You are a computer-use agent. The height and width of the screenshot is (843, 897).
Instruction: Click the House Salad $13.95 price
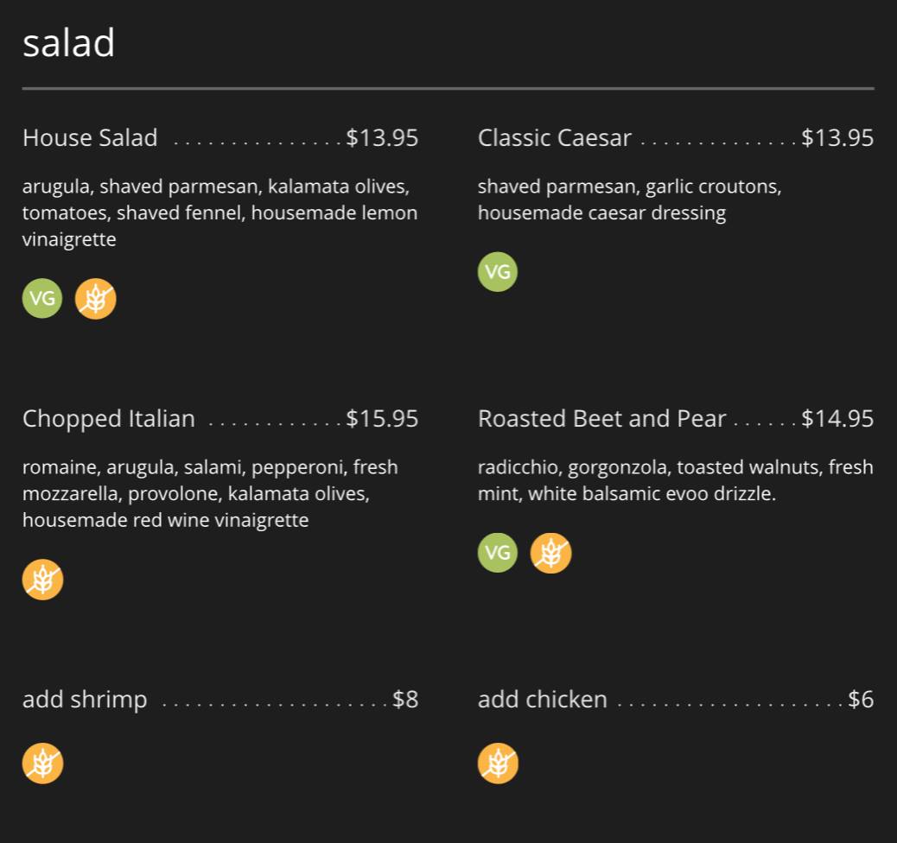click(382, 138)
